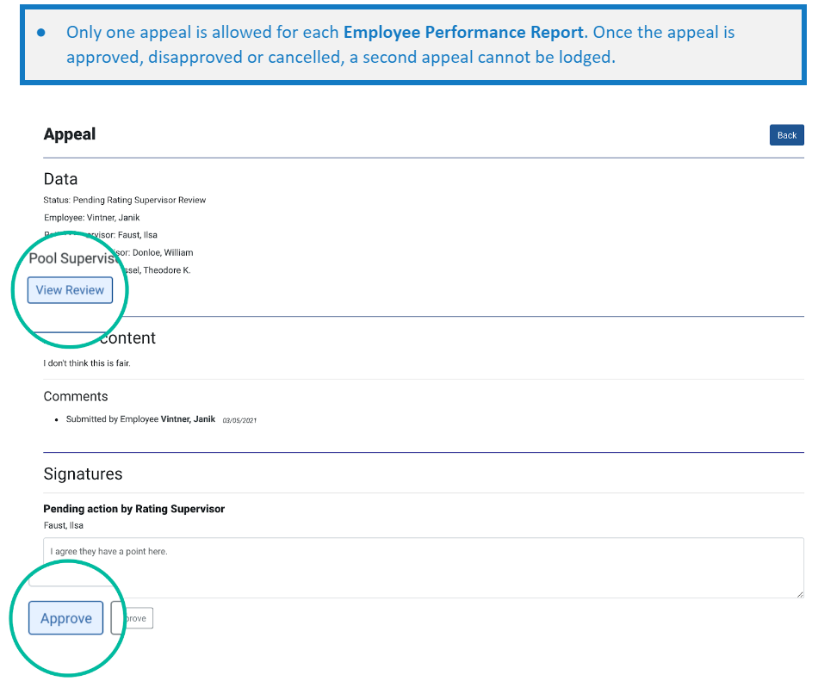Click the blue bullet in the notice box
The height and width of the screenshot is (681, 818).
(41, 33)
